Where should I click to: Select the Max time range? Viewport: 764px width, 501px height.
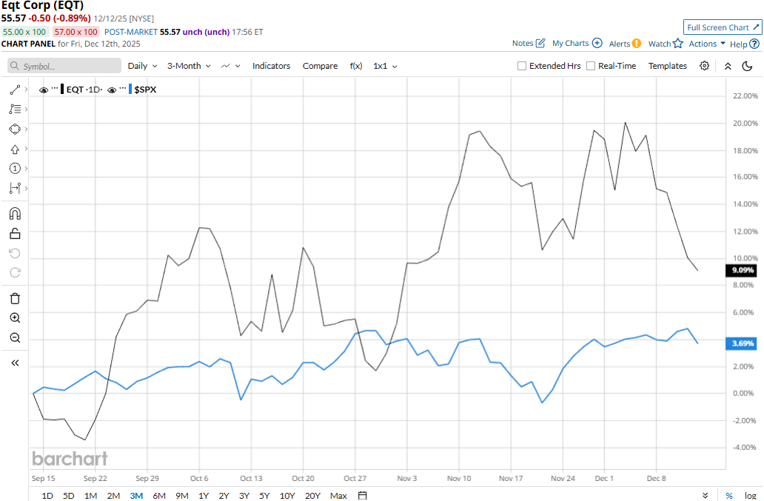tap(338, 496)
